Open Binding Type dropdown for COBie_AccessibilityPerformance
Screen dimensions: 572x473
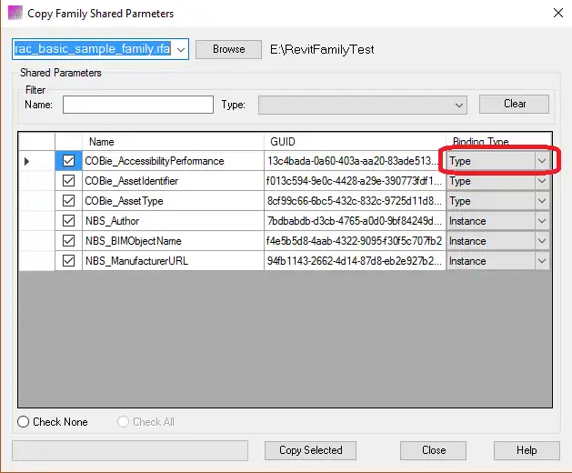[542, 161]
